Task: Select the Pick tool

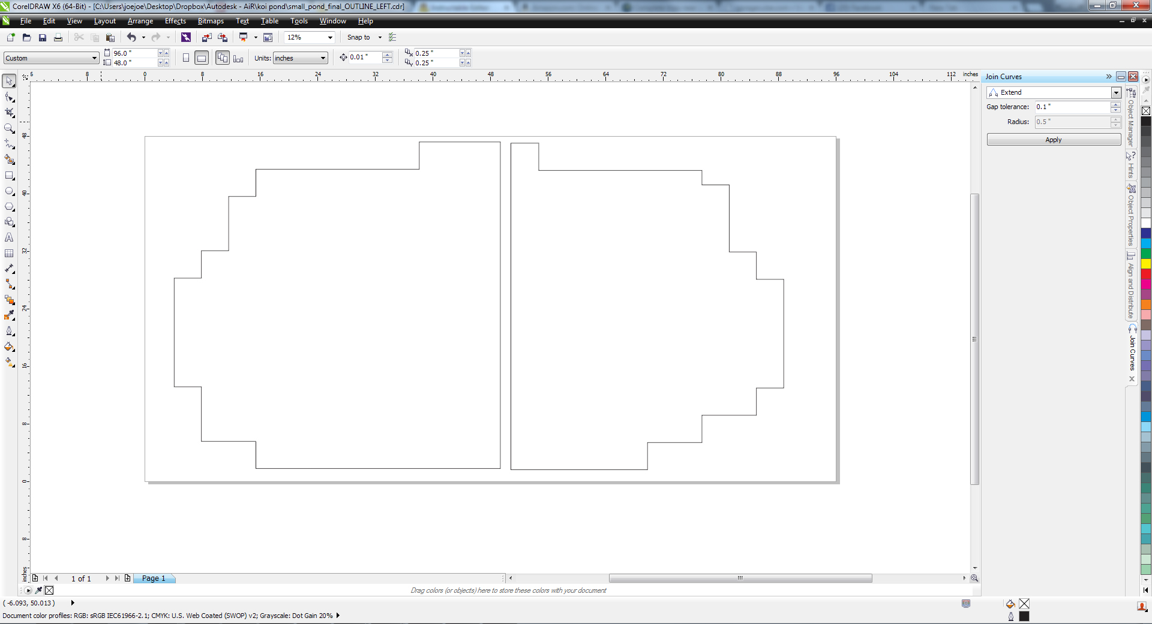Action: (x=10, y=81)
